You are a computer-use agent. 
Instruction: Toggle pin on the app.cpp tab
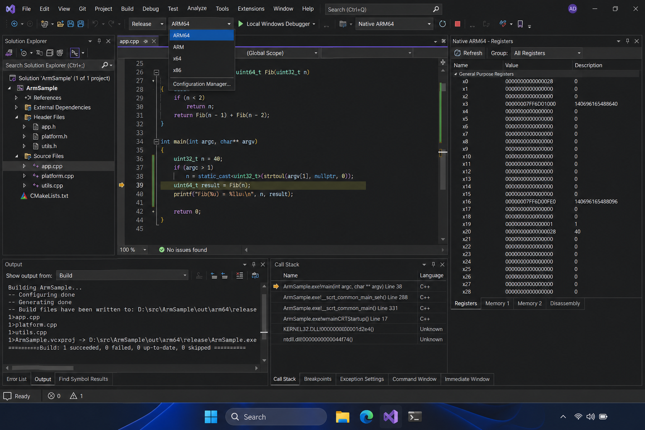click(x=146, y=41)
